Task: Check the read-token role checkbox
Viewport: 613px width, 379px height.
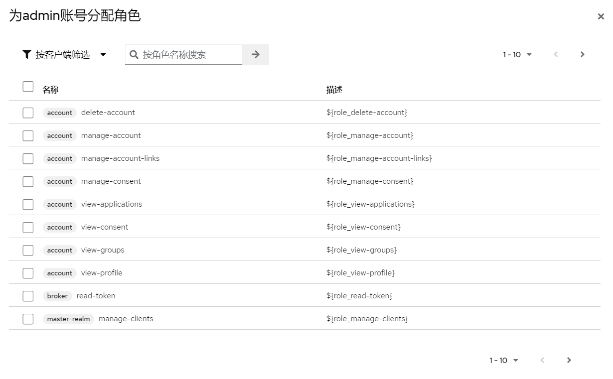Action: pos(28,296)
